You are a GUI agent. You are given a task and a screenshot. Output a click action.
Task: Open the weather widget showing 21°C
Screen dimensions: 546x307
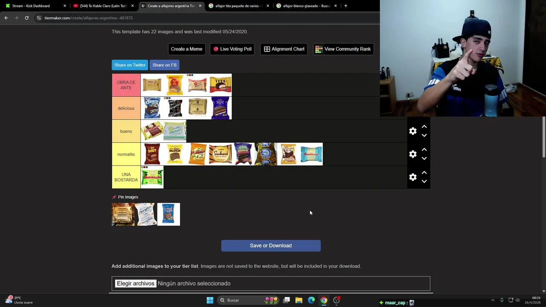click(20, 300)
